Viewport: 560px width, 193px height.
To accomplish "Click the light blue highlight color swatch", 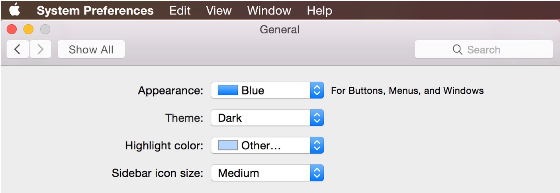I will click(228, 145).
